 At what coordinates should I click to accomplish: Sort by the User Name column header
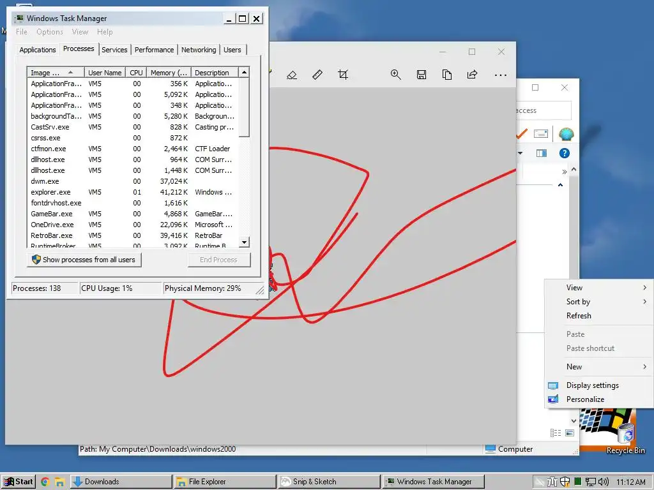point(105,73)
